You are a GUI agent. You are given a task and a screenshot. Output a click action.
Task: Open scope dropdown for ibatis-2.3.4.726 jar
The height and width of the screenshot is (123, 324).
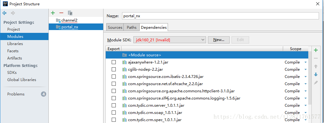[306, 77]
